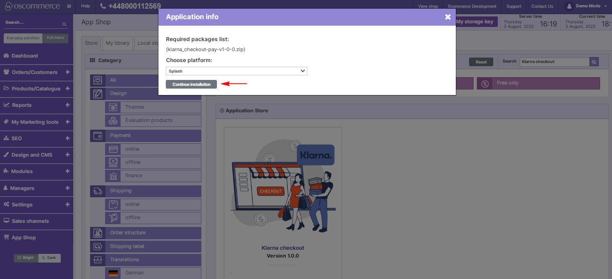Open the Contact Us link
Viewport: 612px width, 279px height.
(542, 6)
